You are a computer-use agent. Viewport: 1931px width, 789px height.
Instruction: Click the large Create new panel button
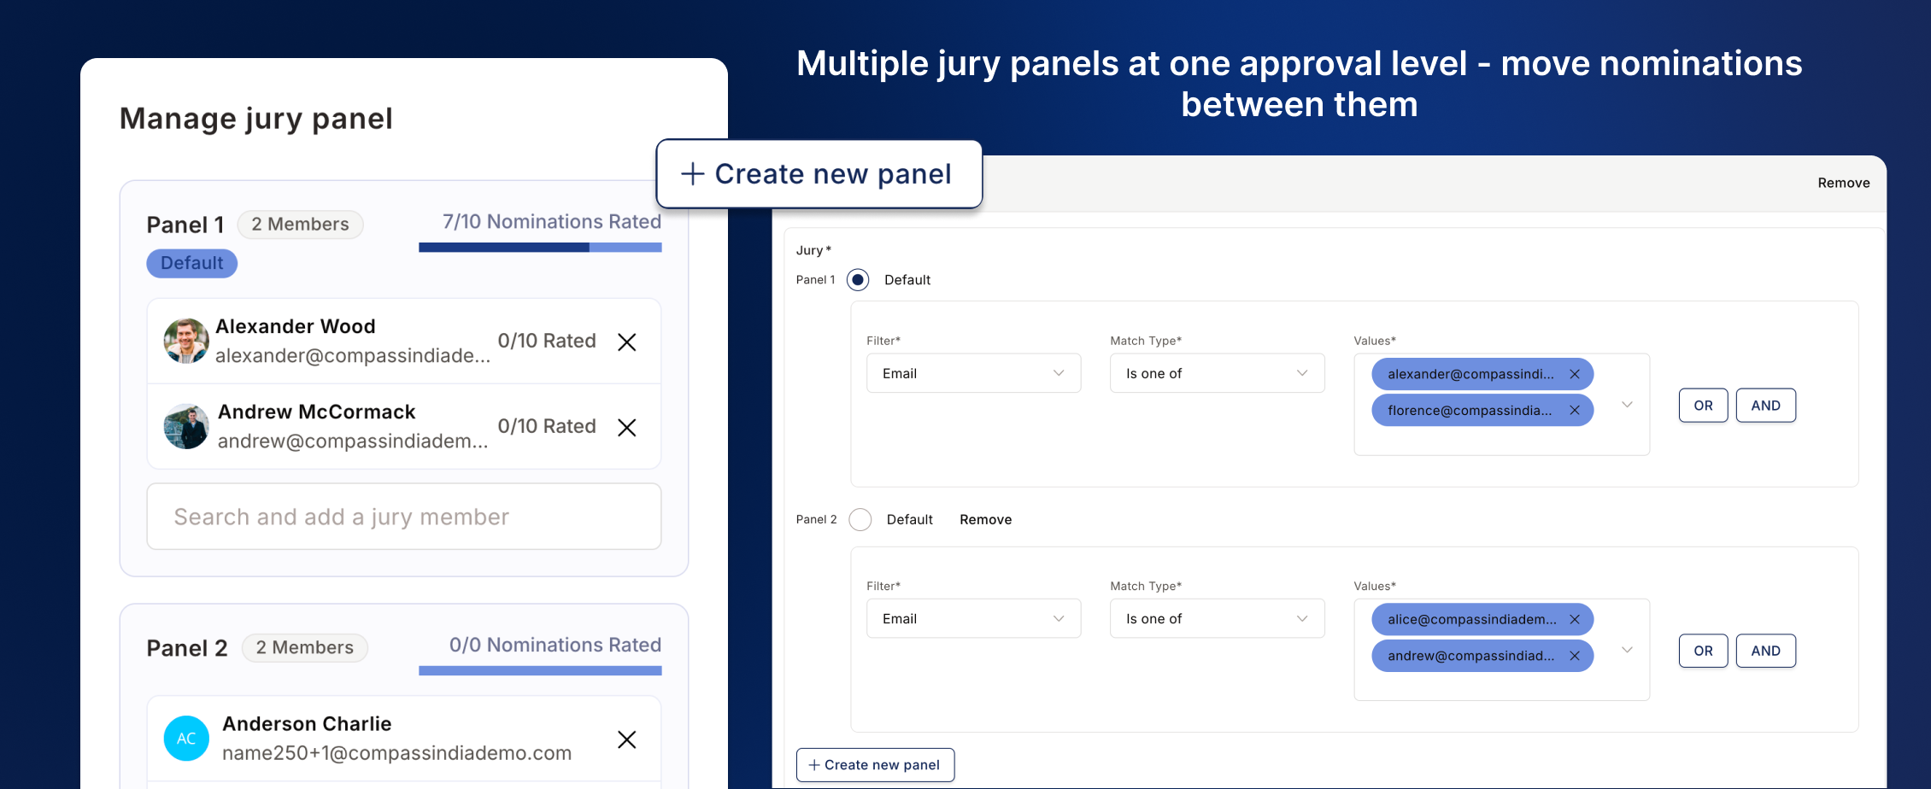[819, 174]
